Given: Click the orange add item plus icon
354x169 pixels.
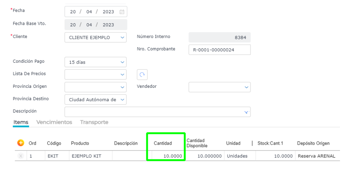Looking at the screenshot, I should pos(21,143).
